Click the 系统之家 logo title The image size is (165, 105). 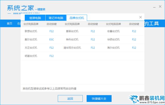pos(21,8)
